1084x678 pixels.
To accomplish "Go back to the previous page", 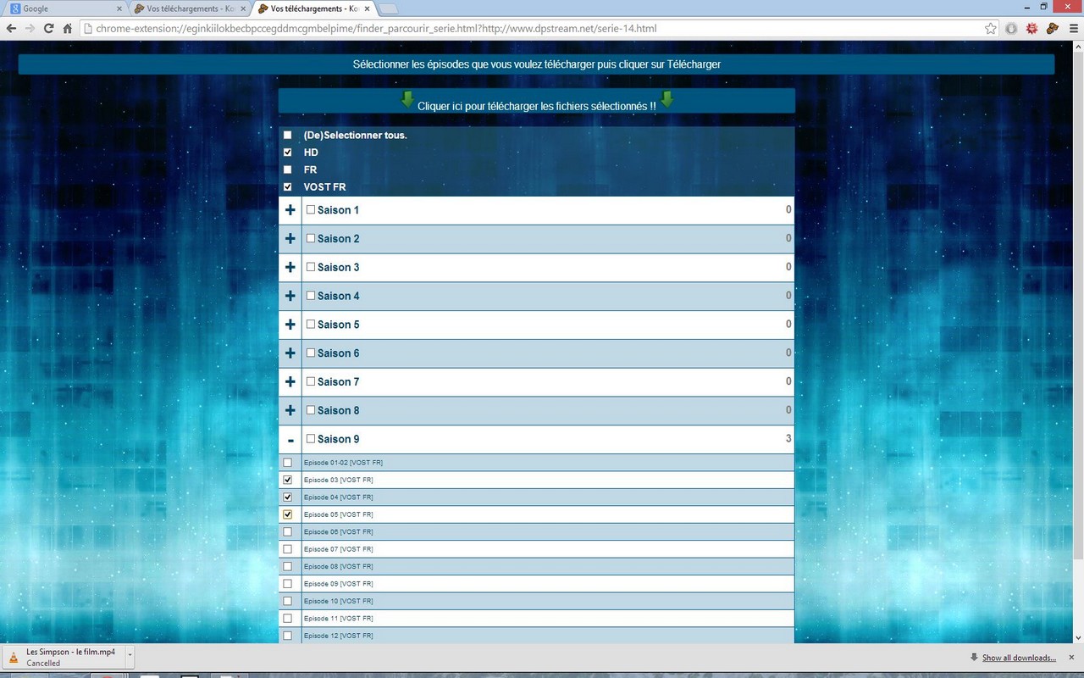I will point(12,28).
